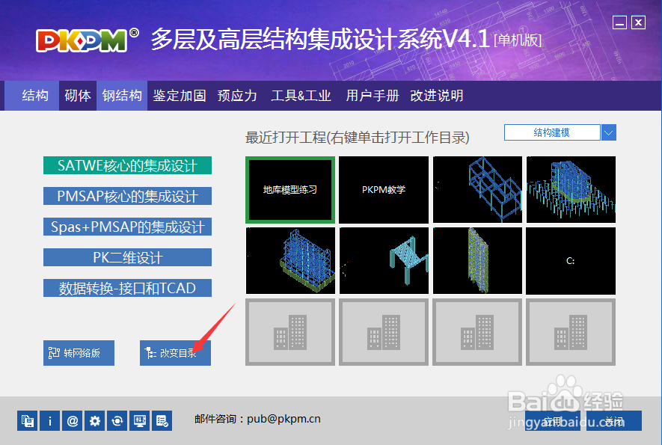This screenshot has width=662, height=445.
Task: Click the 改变目录 button
Action: click(175, 353)
